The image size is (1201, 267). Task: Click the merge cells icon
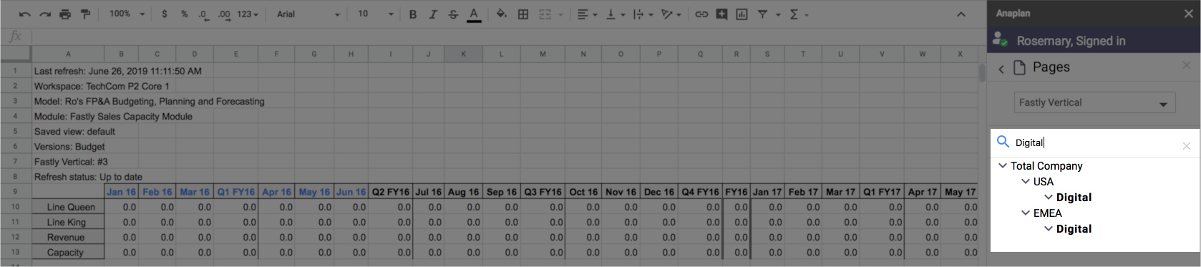point(545,14)
